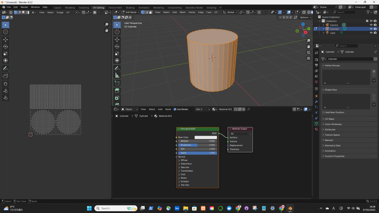Select the Rotate tool in the UV editor
This screenshot has height=213, width=379.
(x=6, y=47)
